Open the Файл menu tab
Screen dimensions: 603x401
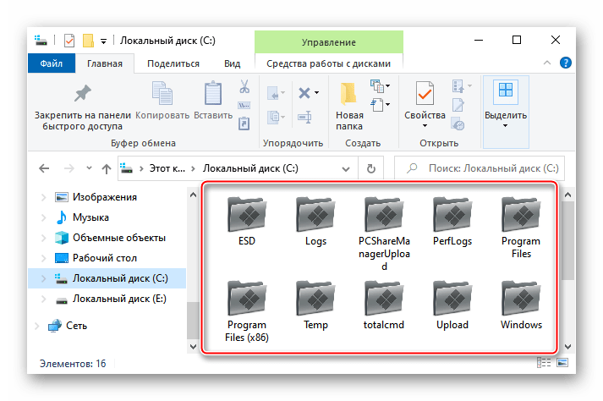tap(51, 63)
